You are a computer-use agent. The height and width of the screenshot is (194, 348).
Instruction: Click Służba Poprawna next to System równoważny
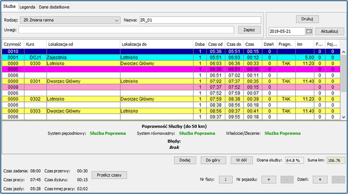pyautogui.click(x=197, y=134)
